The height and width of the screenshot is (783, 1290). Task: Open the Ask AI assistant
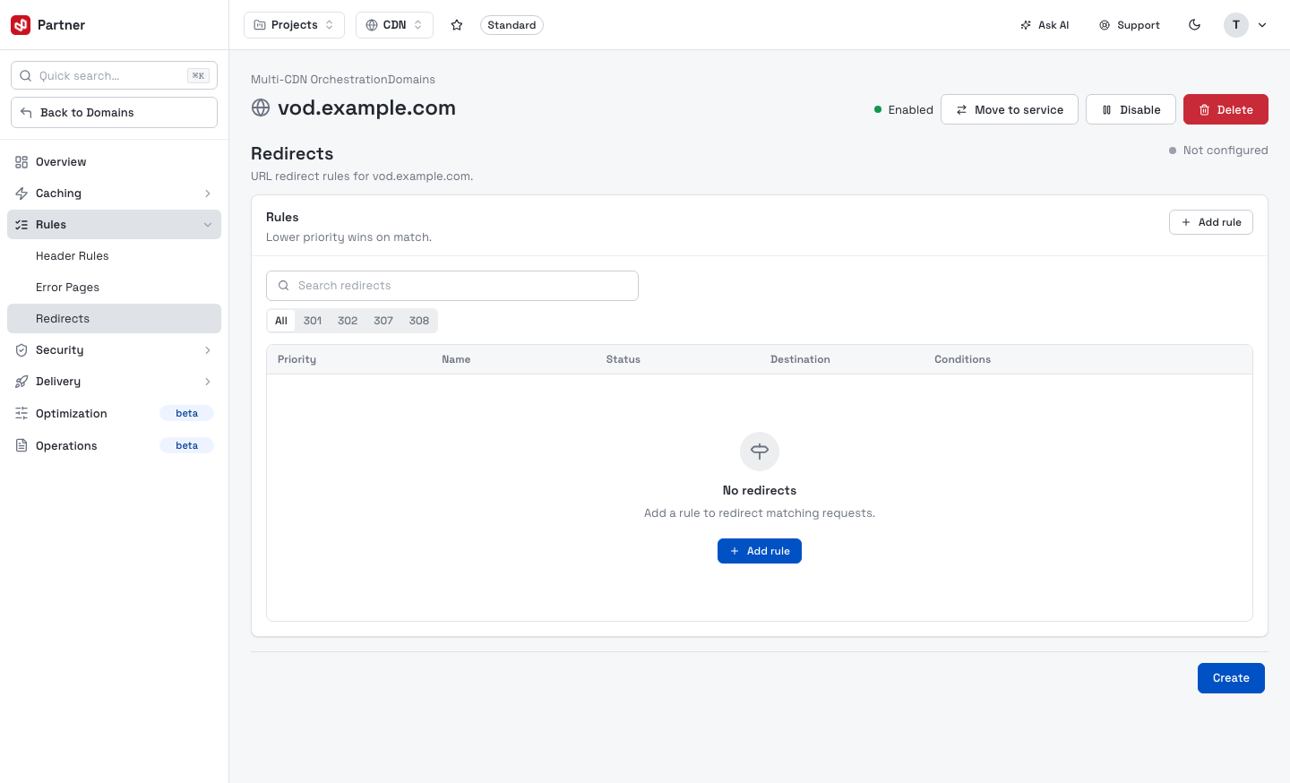pyautogui.click(x=1045, y=25)
